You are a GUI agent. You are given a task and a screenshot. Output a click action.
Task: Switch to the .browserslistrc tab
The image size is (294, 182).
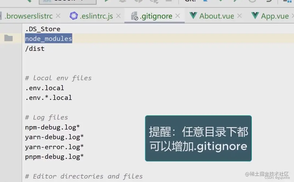click(x=29, y=16)
